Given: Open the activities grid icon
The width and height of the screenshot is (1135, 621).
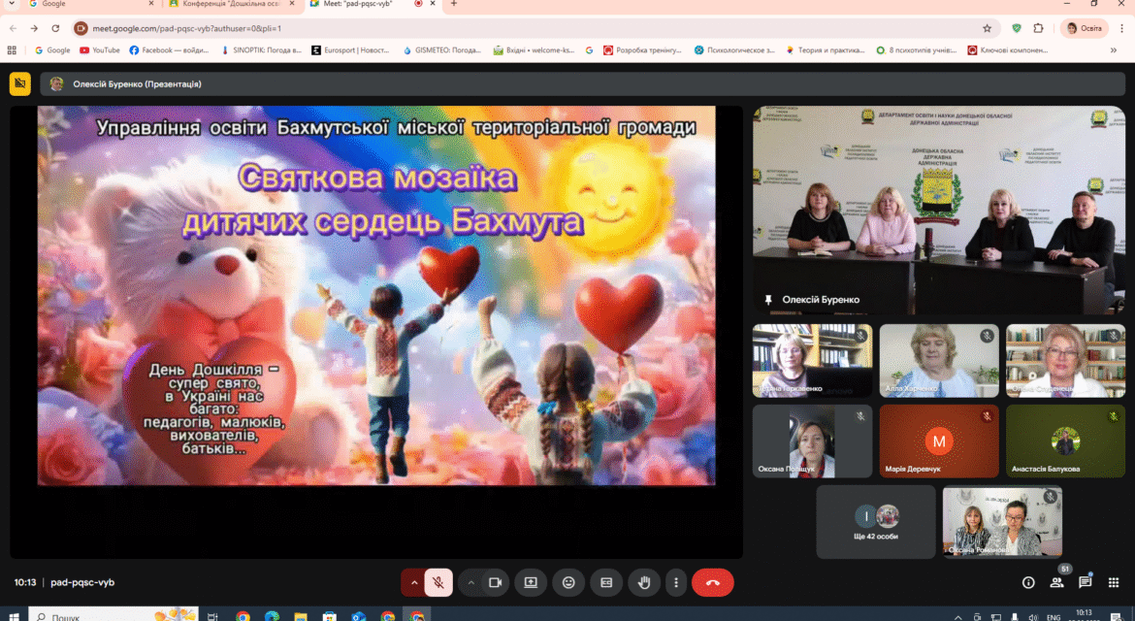Looking at the screenshot, I should point(1114,582).
